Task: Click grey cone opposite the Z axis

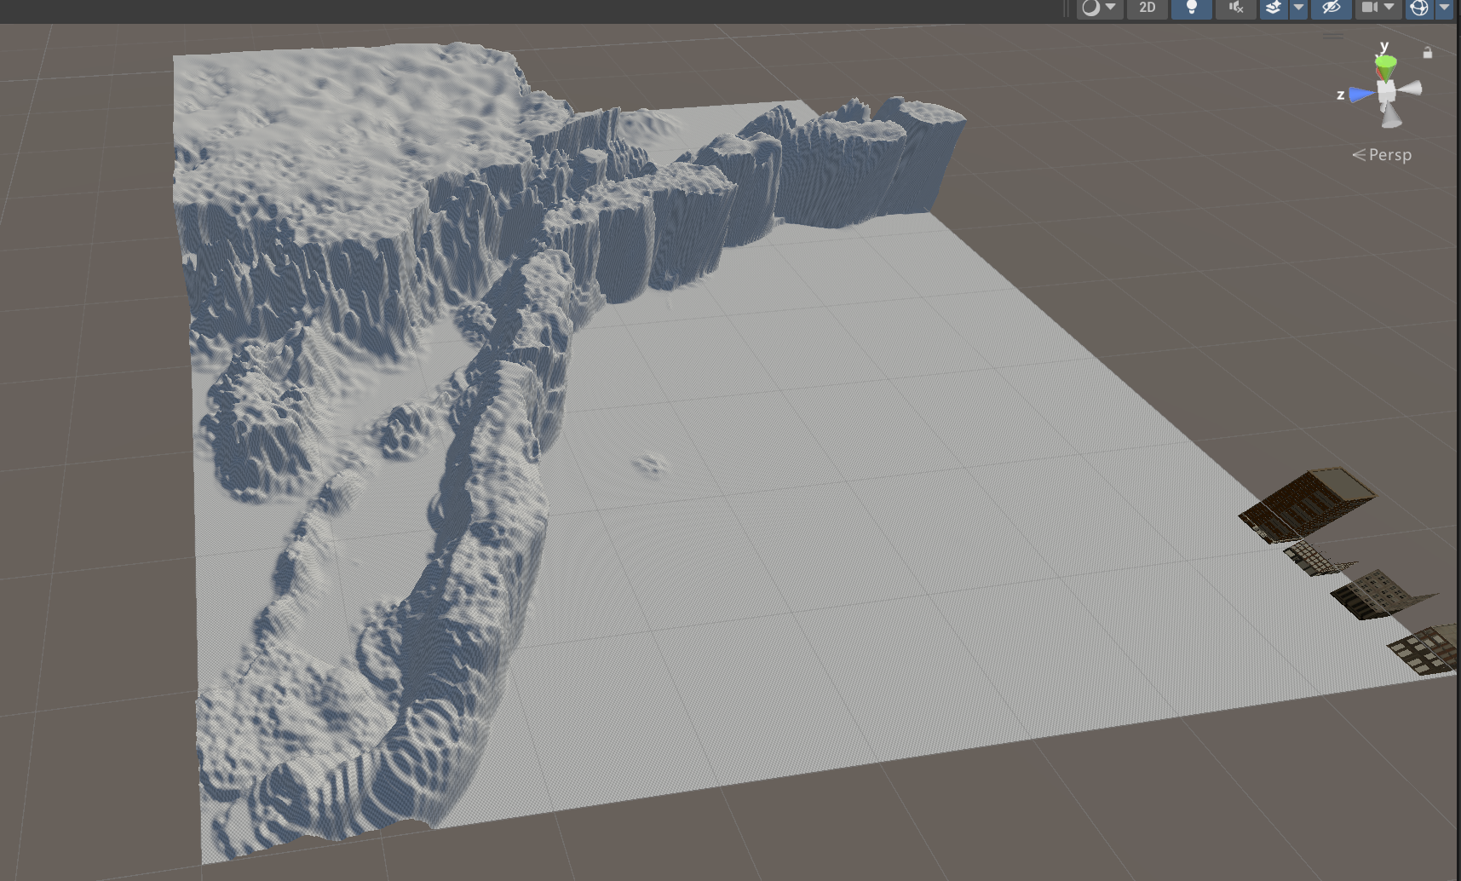Action: 1411,89
